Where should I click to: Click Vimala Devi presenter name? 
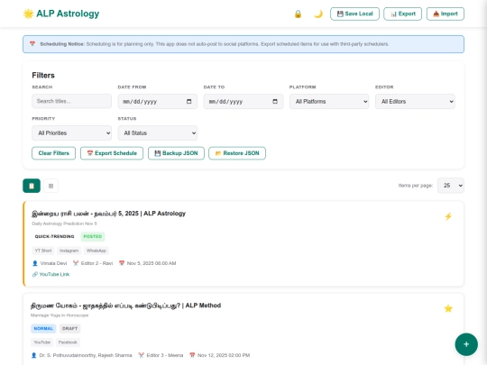(53, 263)
